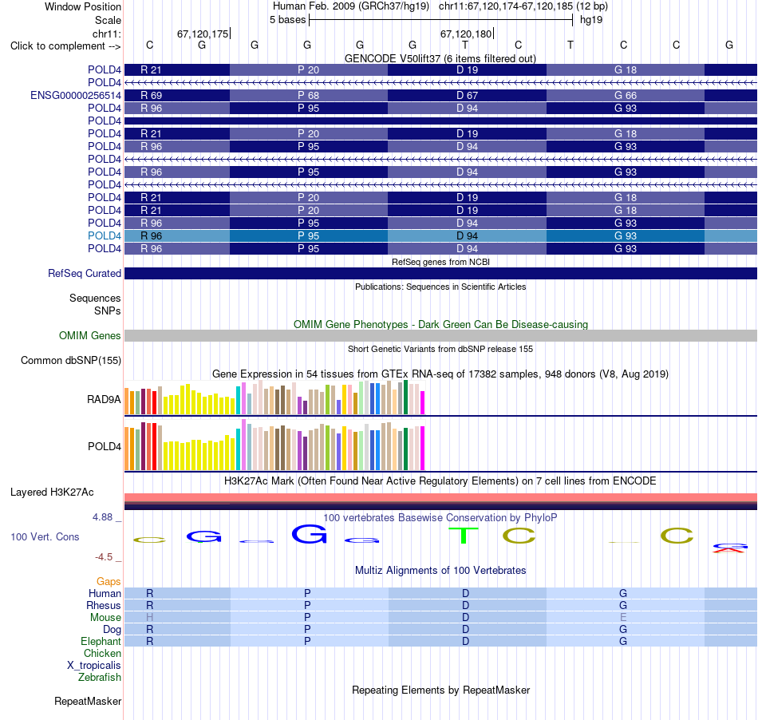Click the P 68 codon in ENSG00000256514 row
Viewport: 758px width, 720px height.
(x=309, y=96)
